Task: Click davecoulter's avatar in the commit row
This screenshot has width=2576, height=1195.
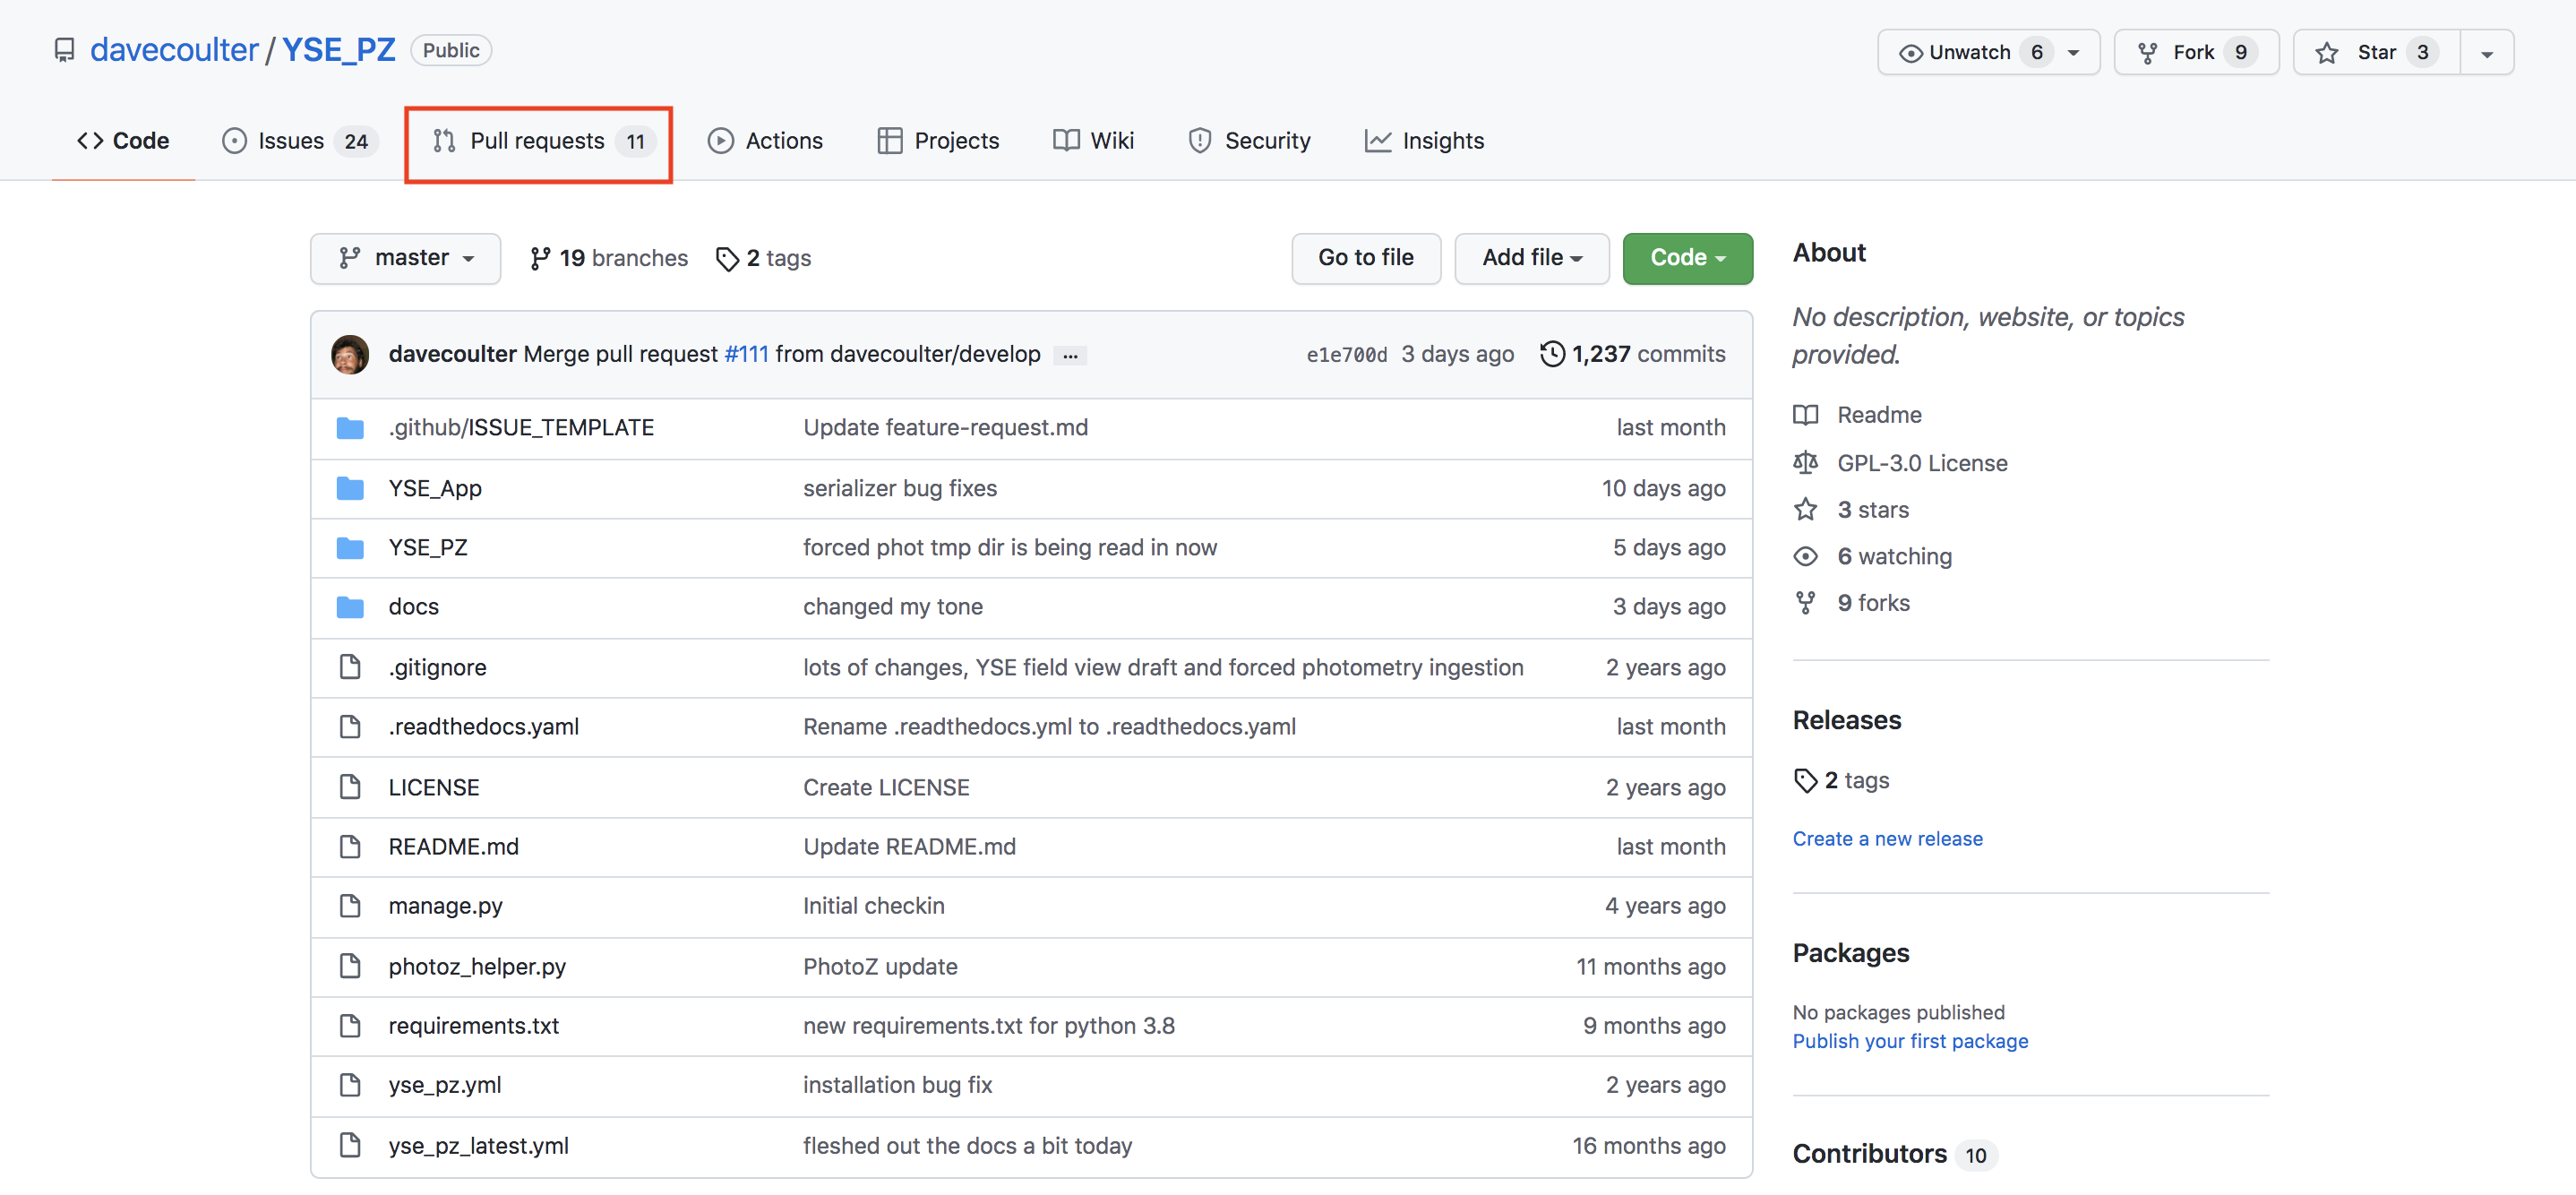Action: [350, 354]
